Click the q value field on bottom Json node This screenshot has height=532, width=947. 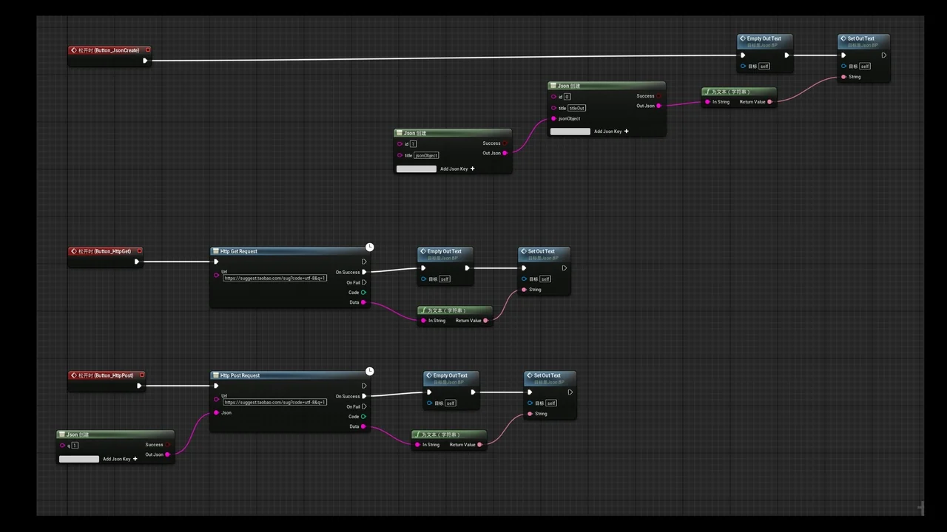(x=75, y=446)
